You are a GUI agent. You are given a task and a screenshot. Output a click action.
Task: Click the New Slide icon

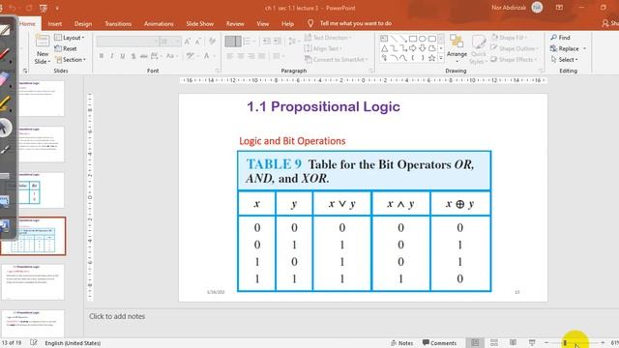pos(43,41)
